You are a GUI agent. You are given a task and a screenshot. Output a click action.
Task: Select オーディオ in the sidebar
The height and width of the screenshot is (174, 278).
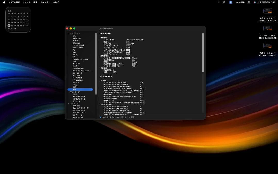tap(76, 64)
